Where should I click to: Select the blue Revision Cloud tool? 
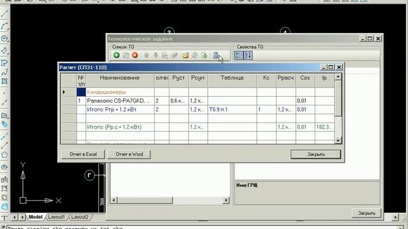(x=4, y=207)
